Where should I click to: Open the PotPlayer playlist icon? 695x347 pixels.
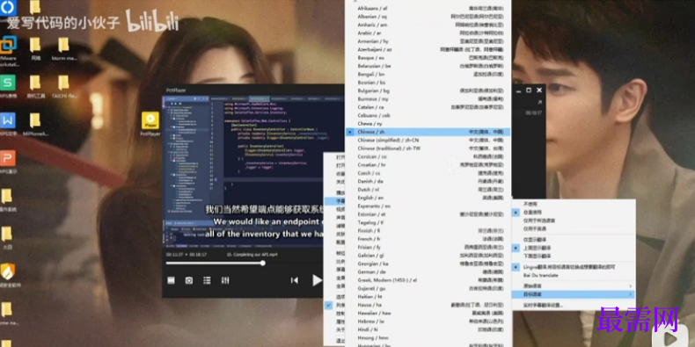(x=207, y=280)
